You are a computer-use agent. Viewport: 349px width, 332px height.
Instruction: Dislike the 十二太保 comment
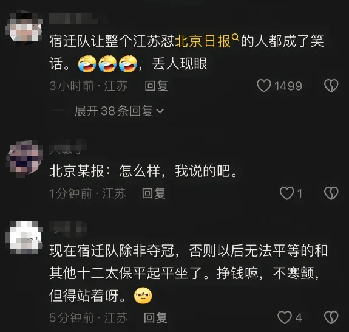tap(331, 317)
